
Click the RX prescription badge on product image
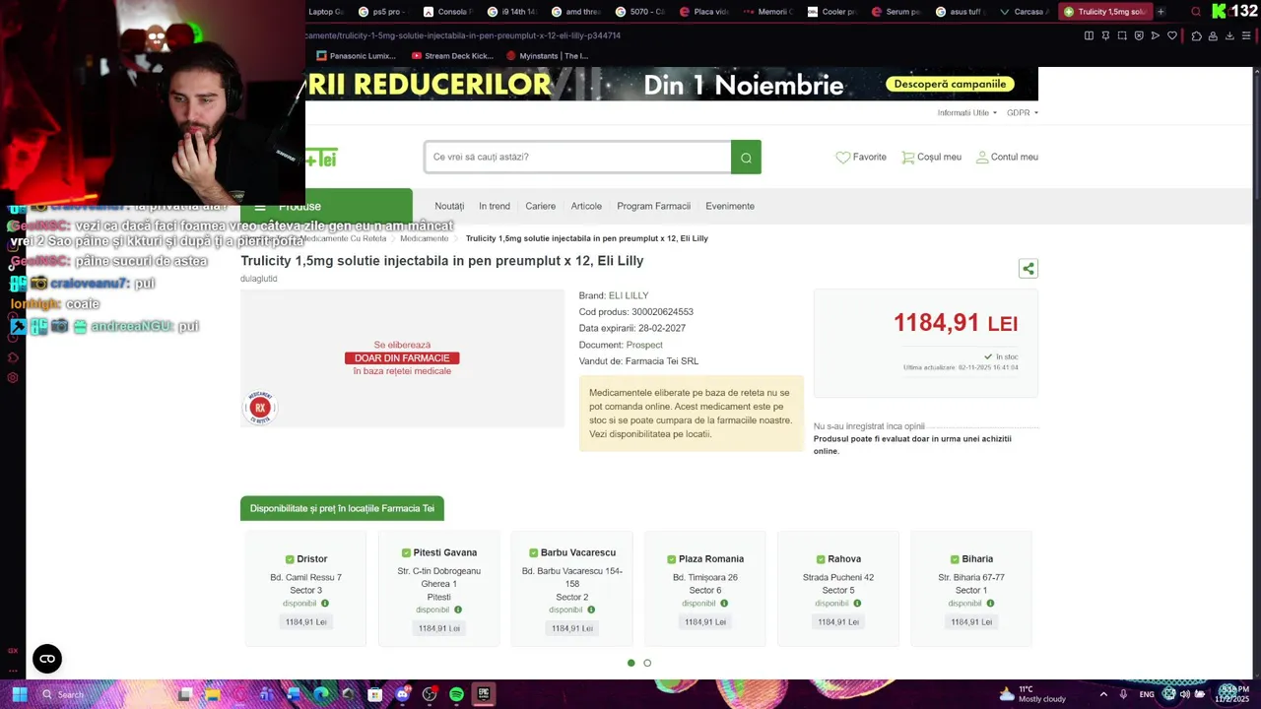point(260,407)
